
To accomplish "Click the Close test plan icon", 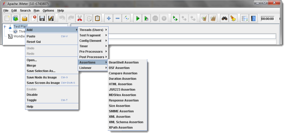I will pyautogui.click(x=34, y=18).
